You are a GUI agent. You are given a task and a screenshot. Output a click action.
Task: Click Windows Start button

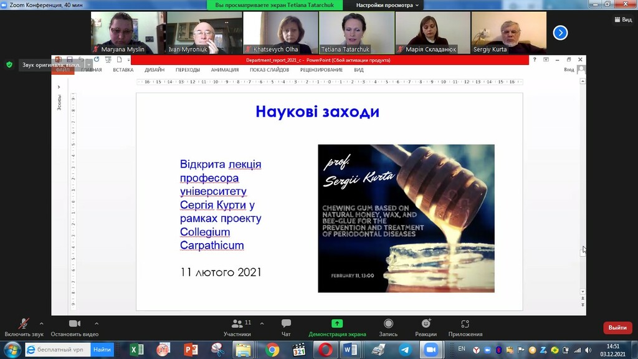[x=12, y=350]
